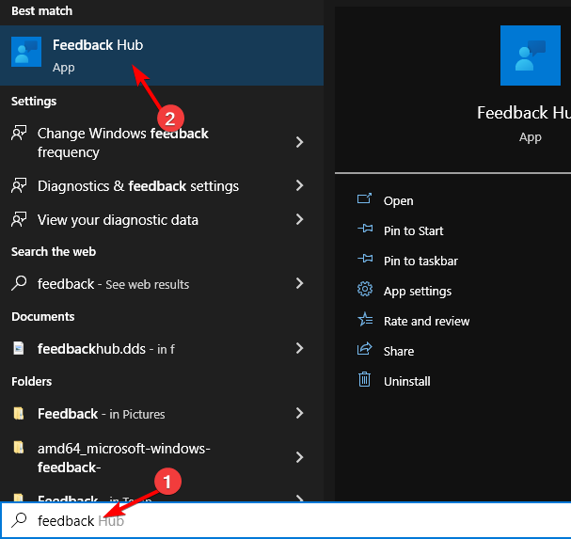The height and width of the screenshot is (539, 571).
Task: Choose Uninstall for Feedback Hub
Action: point(406,381)
